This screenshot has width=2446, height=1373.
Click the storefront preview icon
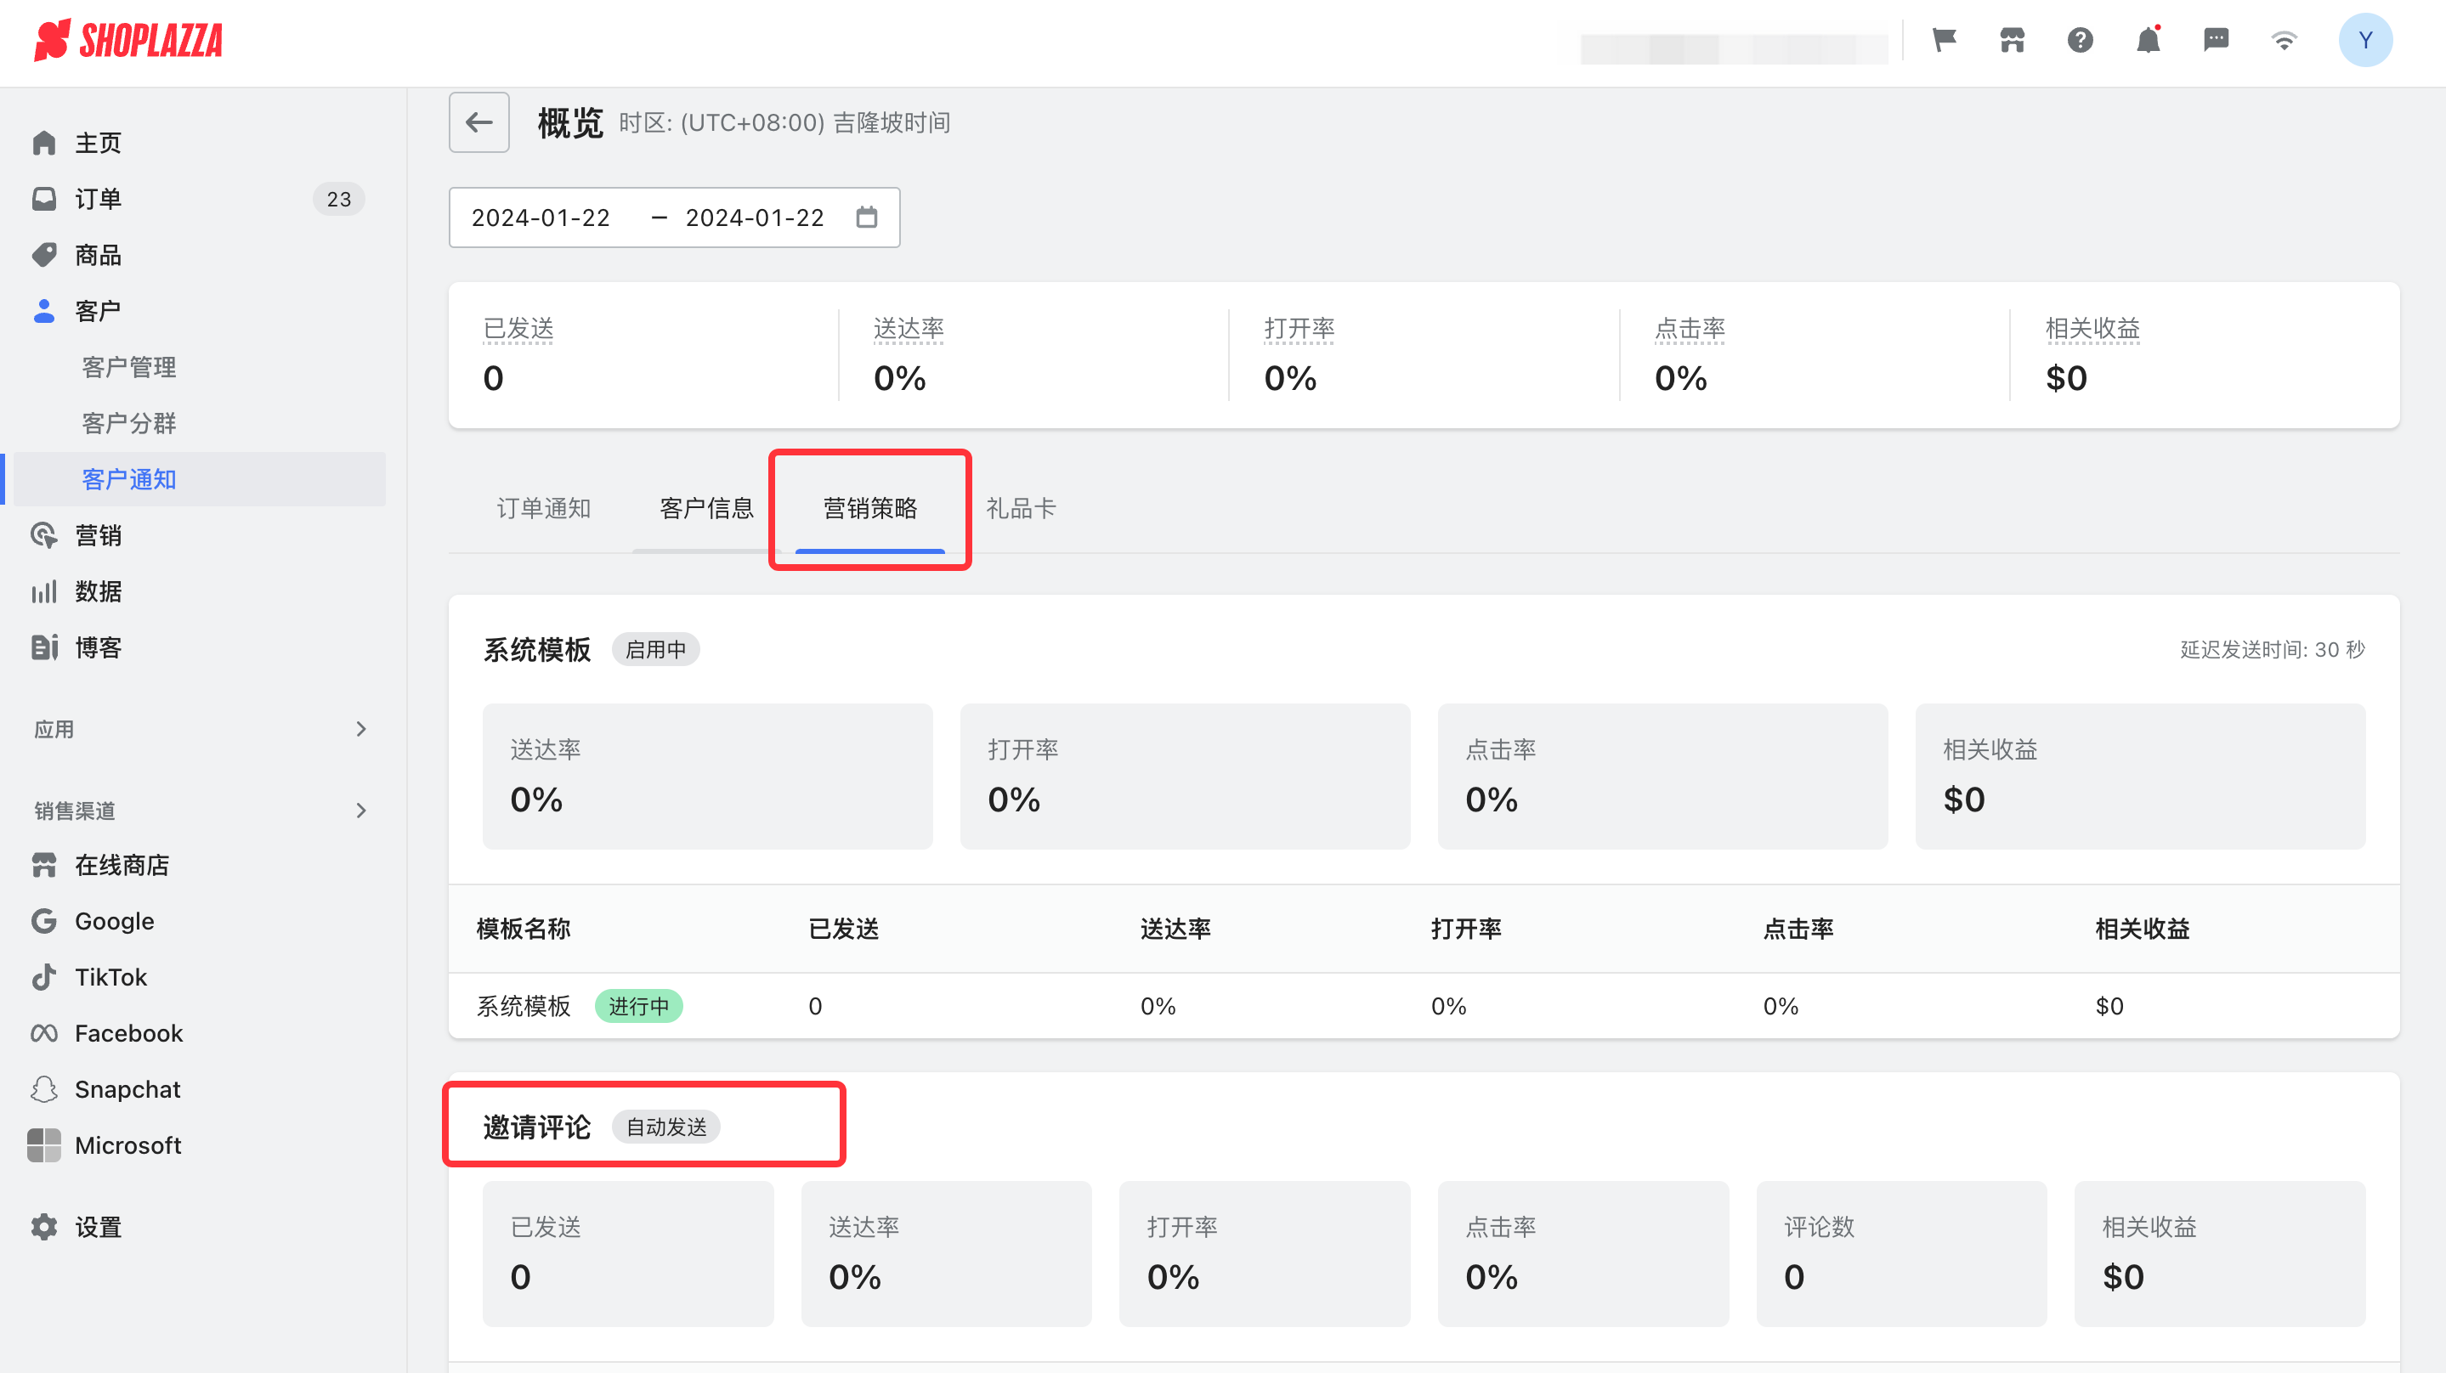pos(2012,40)
